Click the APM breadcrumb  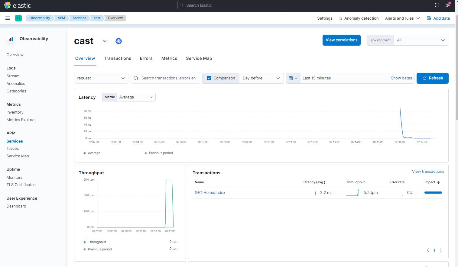pyautogui.click(x=61, y=18)
